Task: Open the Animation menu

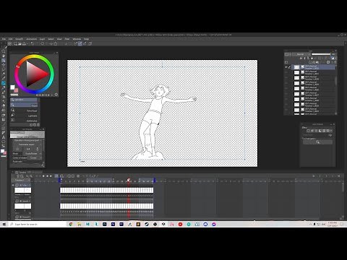Action: pyautogui.click(x=31, y=39)
